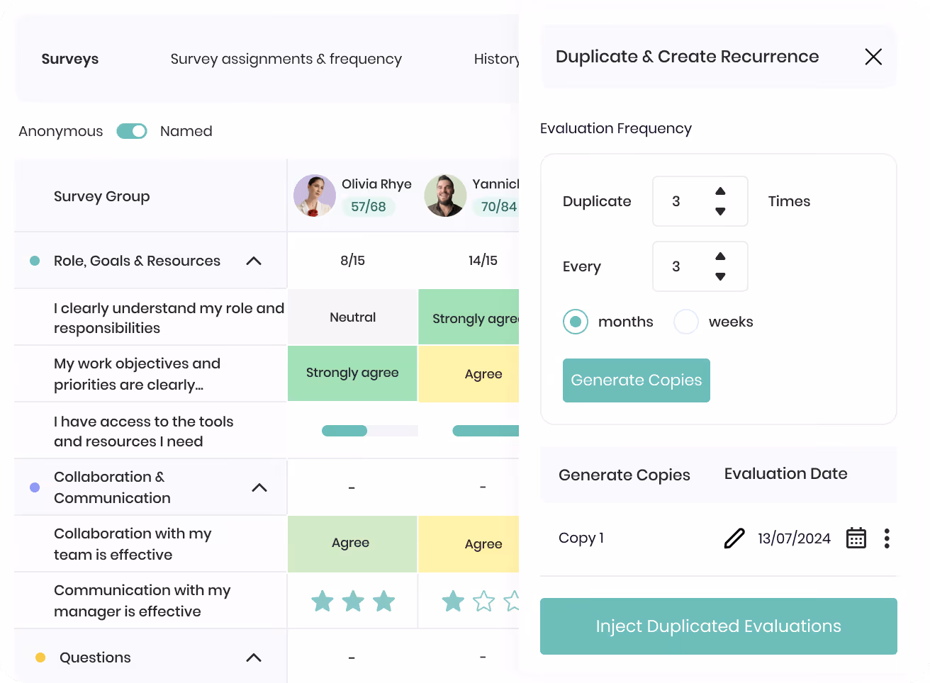The image size is (930, 683).
Task: Click 'My work objectives and priorities' question
Action: pyautogui.click(x=138, y=374)
